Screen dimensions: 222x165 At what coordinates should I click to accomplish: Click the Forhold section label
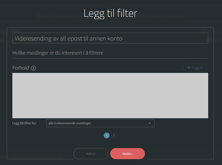(x=21, y=68)
